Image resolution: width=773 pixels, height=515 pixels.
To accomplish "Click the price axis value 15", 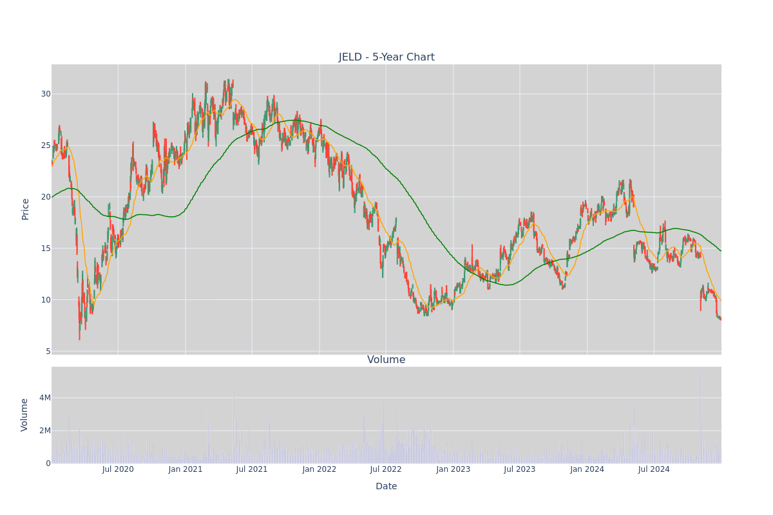I will coord(46,248).
